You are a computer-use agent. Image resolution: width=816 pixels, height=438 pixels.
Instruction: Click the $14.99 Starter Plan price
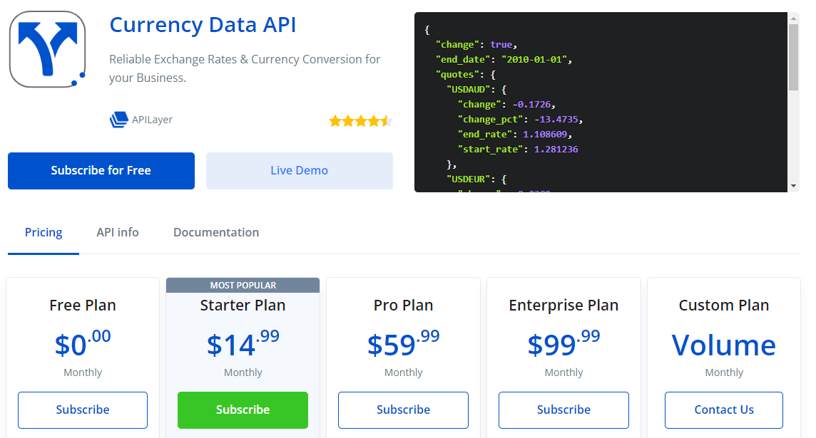(x=243, y=343)
